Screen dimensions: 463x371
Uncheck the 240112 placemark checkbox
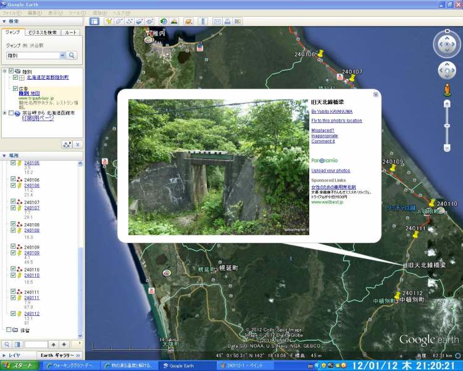(x=14, y=313)
